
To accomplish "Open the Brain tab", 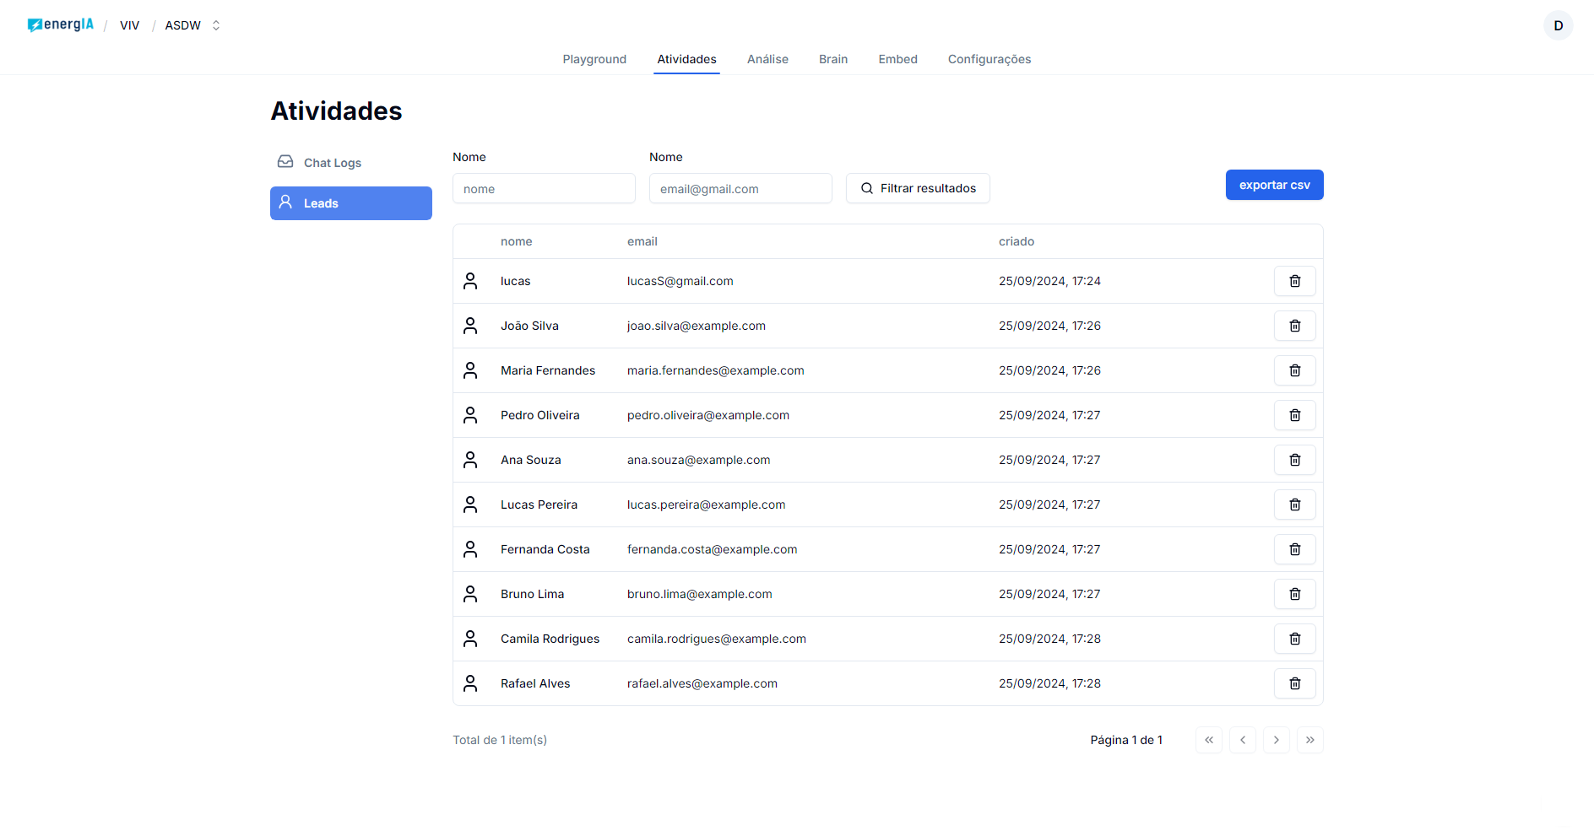I will point(832,59).
